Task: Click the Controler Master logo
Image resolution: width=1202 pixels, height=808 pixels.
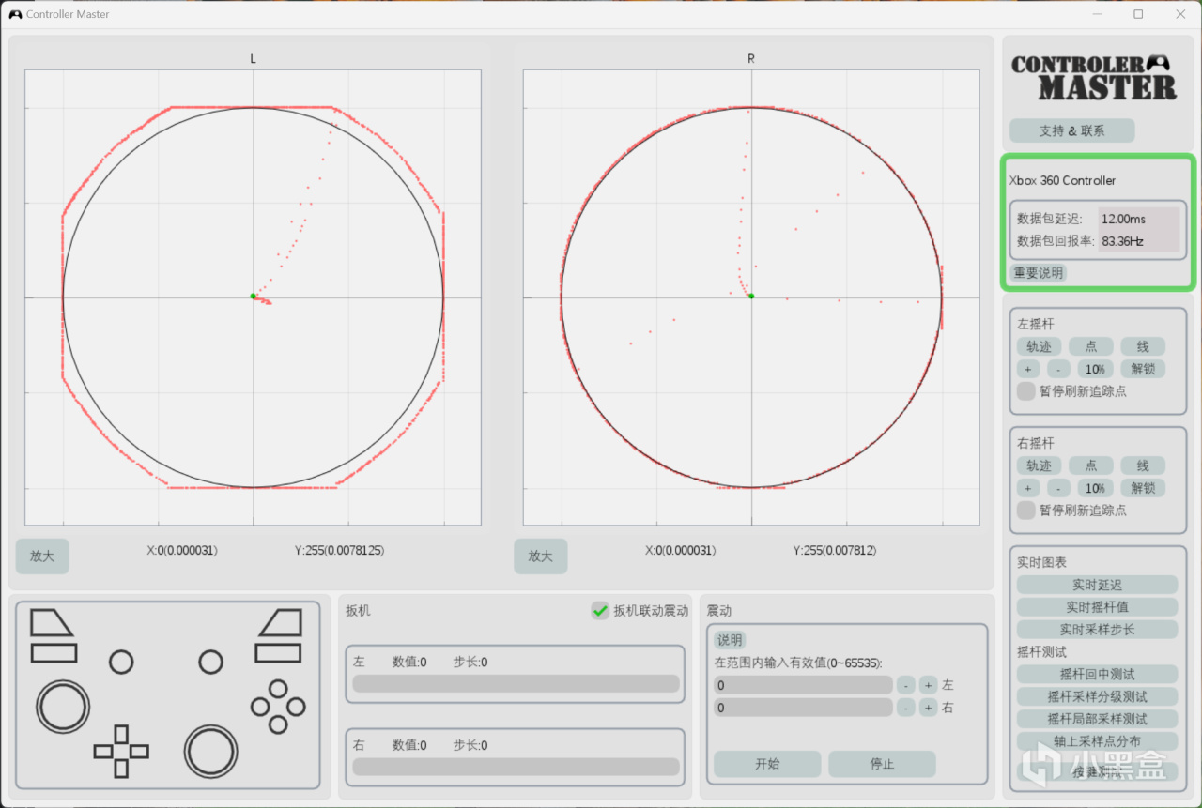Action: coord(1094,78)
